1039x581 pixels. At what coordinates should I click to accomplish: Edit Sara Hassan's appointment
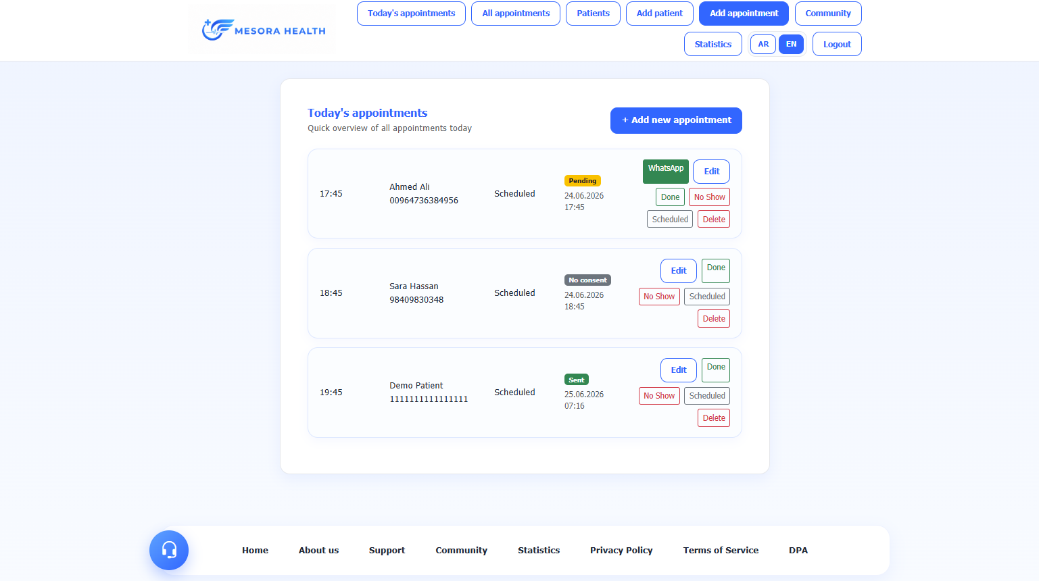click(679, 271)
